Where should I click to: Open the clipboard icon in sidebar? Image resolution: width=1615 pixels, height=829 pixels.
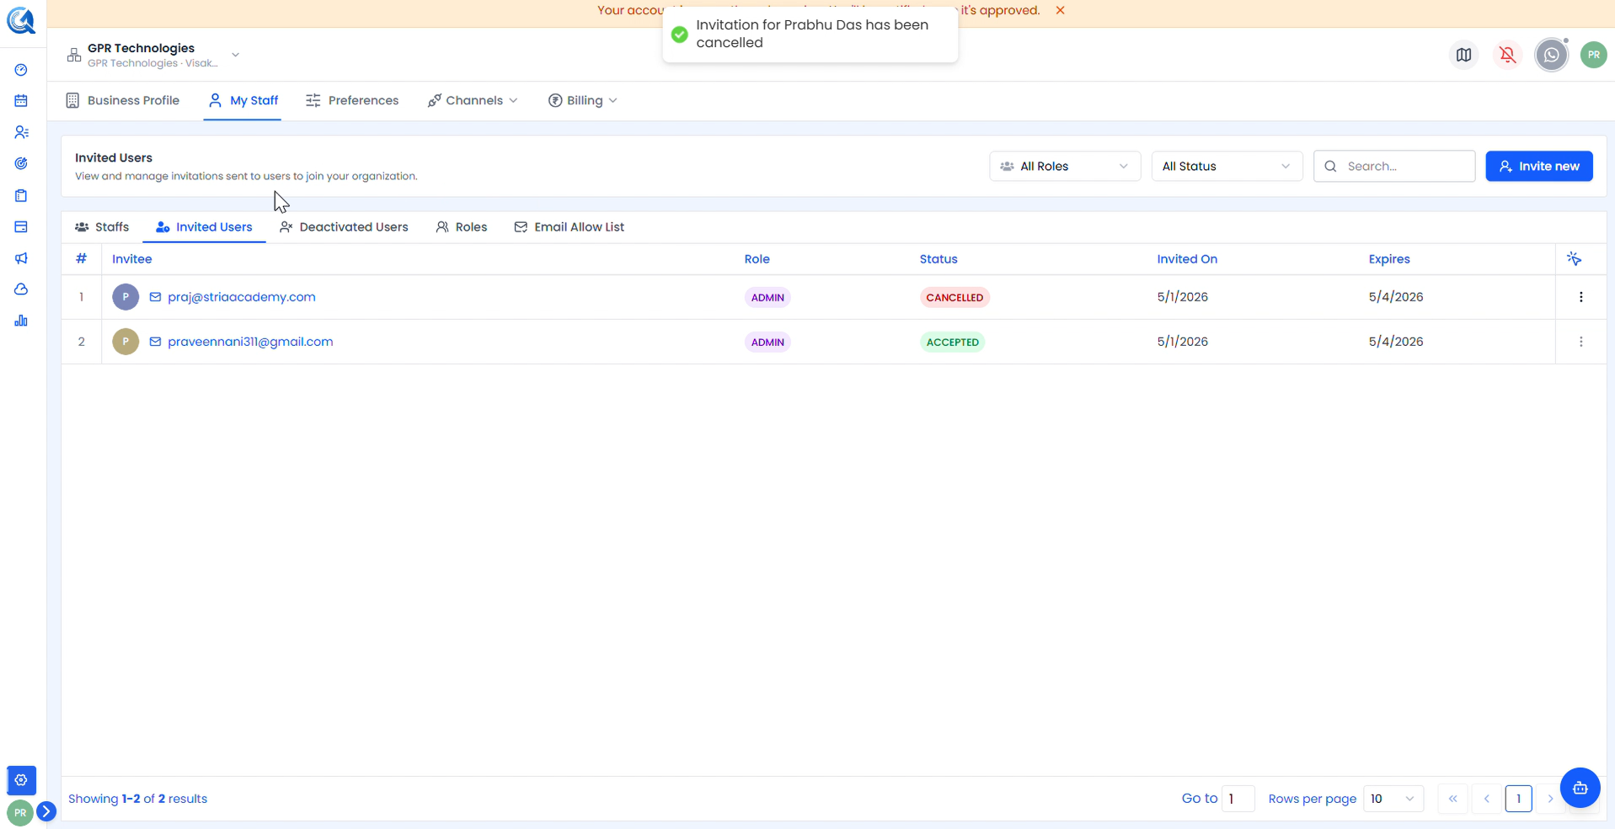point(21,195)
